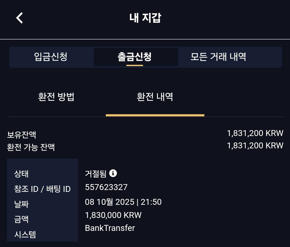Click the 환전 가능 잔액 amount value
290x247 pixels.
[255, 145]
